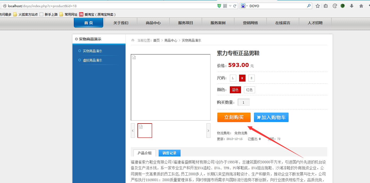
Task: Open 人才招聘 menu item
Action: point(315,23)
